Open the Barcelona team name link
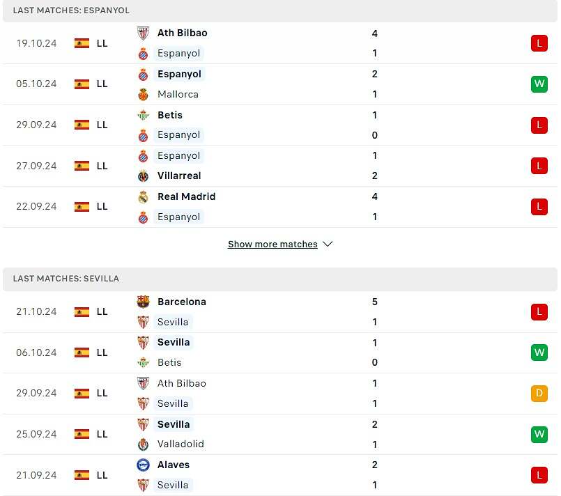Viewport: 561px width, 496px height. coord(182,302)
